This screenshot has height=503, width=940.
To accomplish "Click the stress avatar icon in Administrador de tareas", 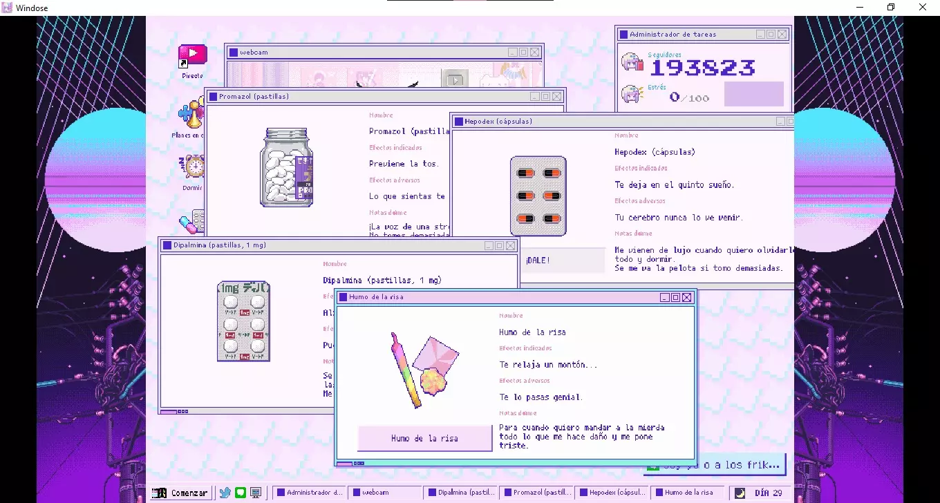I will pos(632,94).
